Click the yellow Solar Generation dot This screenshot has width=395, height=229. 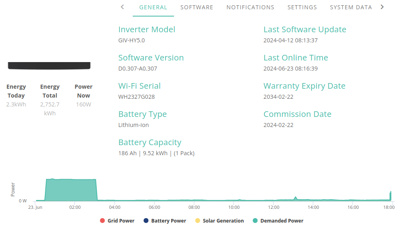[197, 221]
